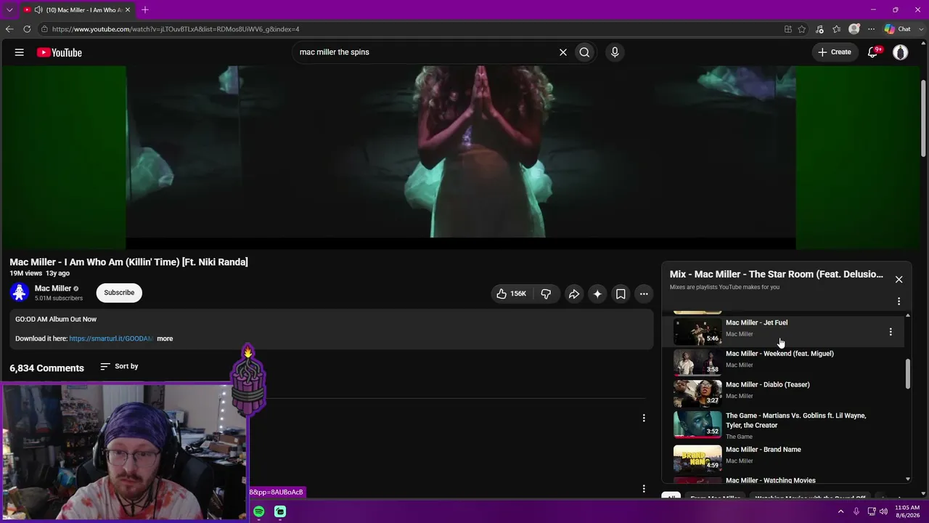Open the teal app icon beside Spotify
This screenshot has height=523, width=929.
pyautogui.click(x=280, y=512)
